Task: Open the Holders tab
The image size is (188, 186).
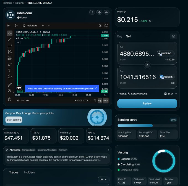Action: [30, 172]
